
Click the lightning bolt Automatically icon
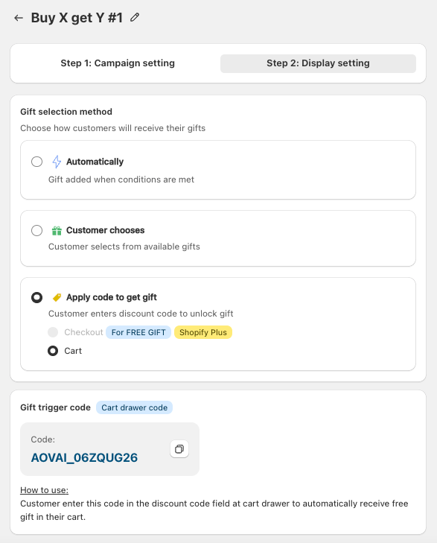tap(57, 162)
